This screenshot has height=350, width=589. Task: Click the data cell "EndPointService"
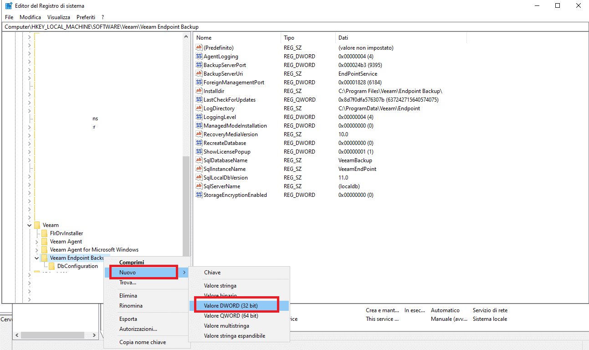pyautogui.click(x=358, y=73)
